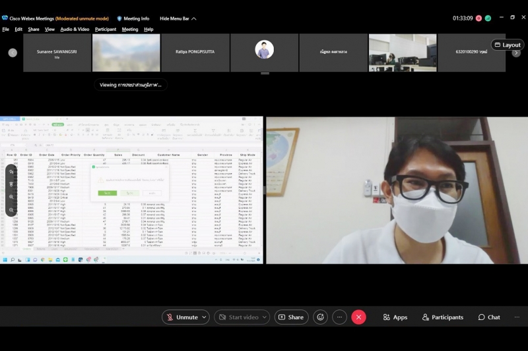528x351 pixels.
Task: Select Ratiya PONGPISUTTA video thumbnail
Action: pyautogui.click(x=195, y=53)
